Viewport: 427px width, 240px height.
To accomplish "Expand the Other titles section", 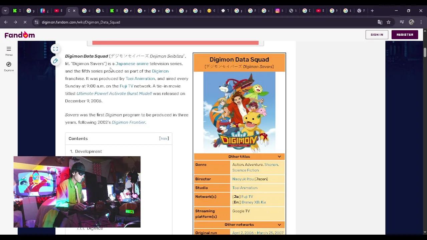I will point(239,157).
